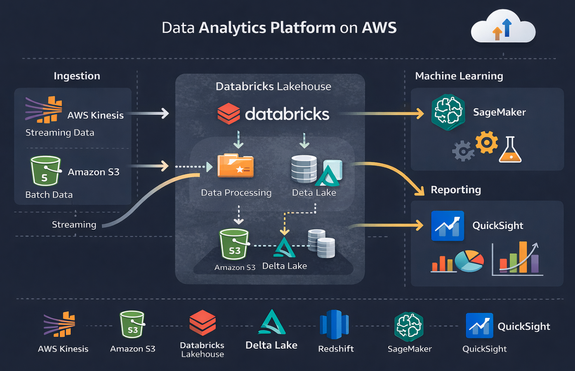
Task: Click the "Ingestion" section heading
Action: click(77, 76)
